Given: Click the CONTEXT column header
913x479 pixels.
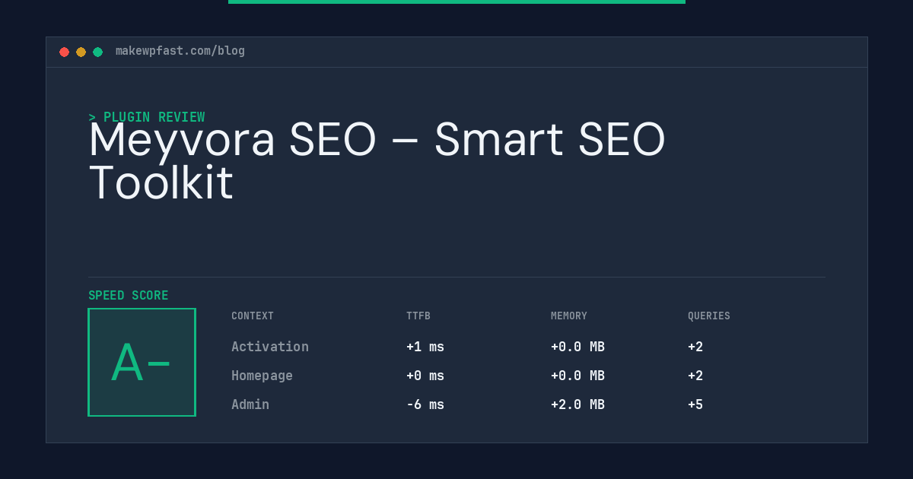Looking at the screenshot, I should (253, 316).
